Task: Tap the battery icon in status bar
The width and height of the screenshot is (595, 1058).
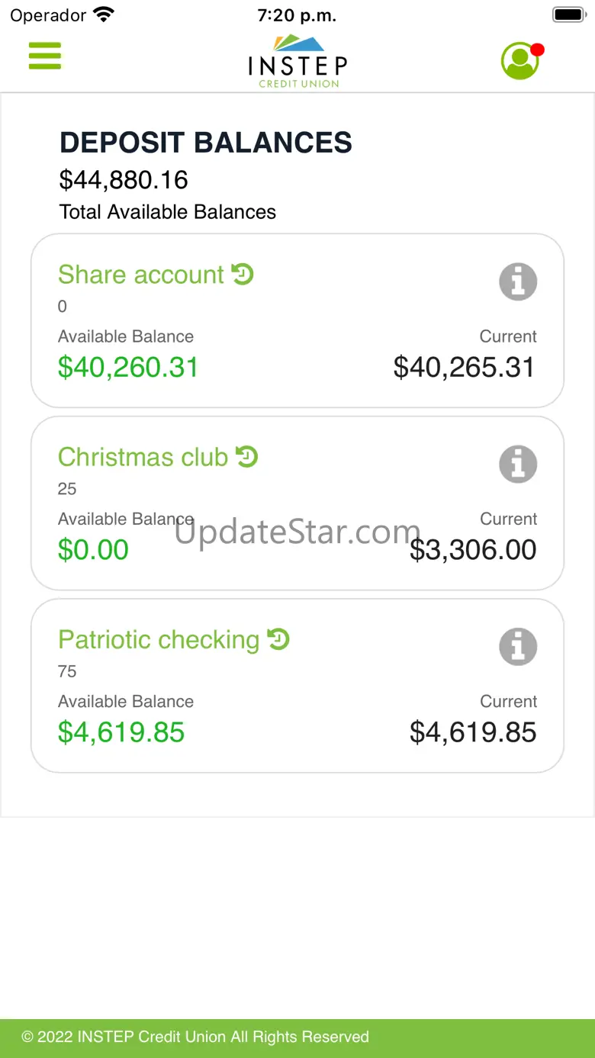Action: (568, 14)
